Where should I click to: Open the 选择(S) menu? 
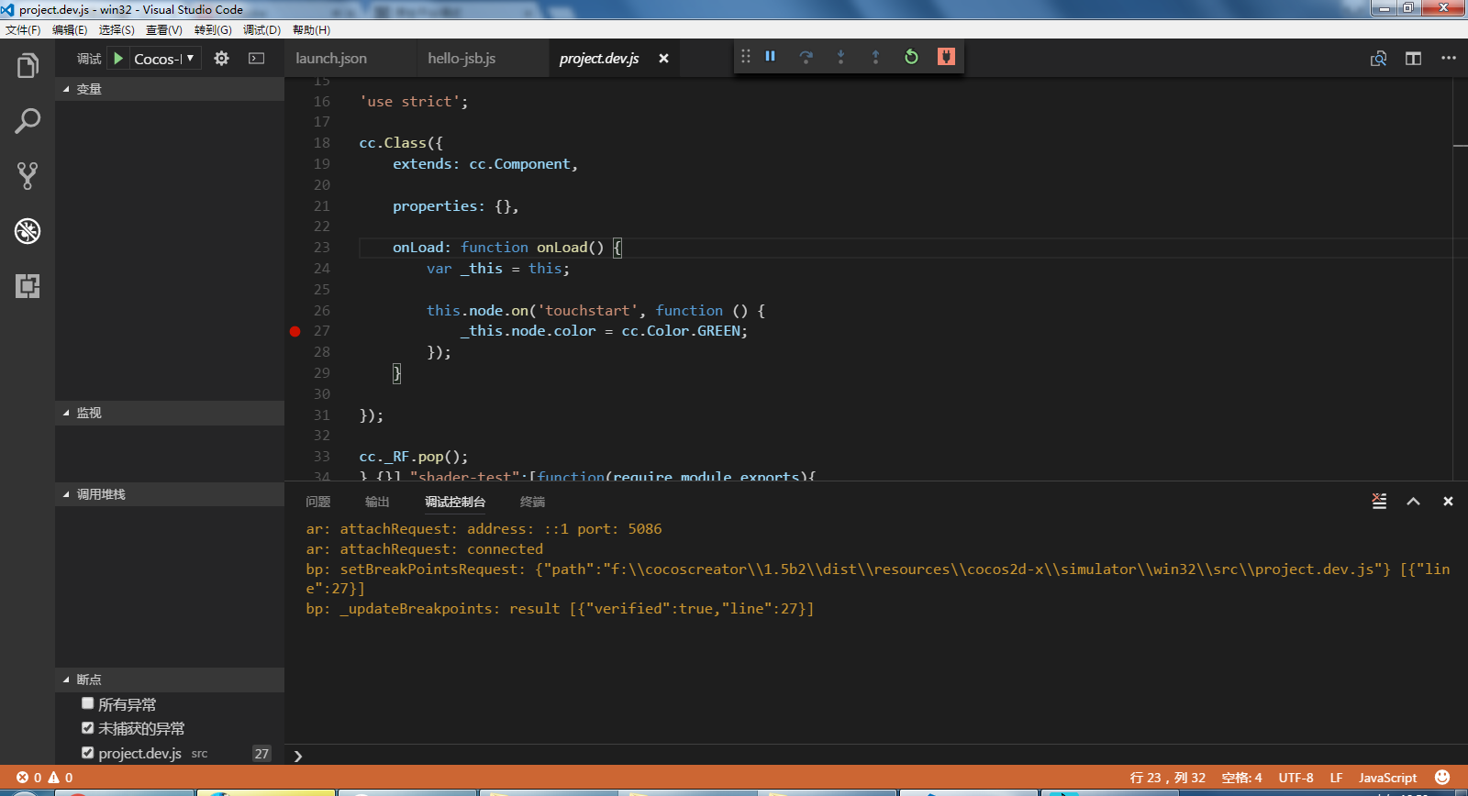(117, 30)
